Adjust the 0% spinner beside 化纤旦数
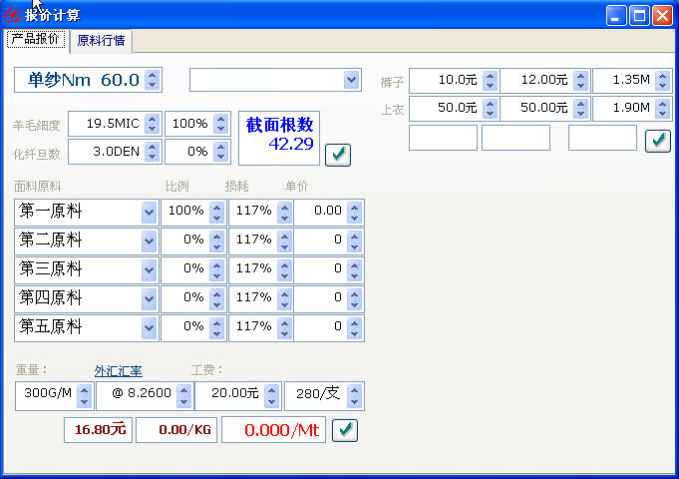This screenshot has width=679, height=479. pos(220,152)
